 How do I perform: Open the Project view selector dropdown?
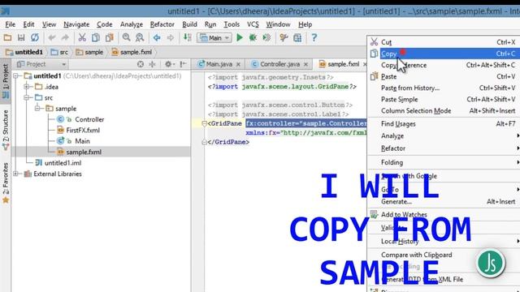(x=63, y=64)
